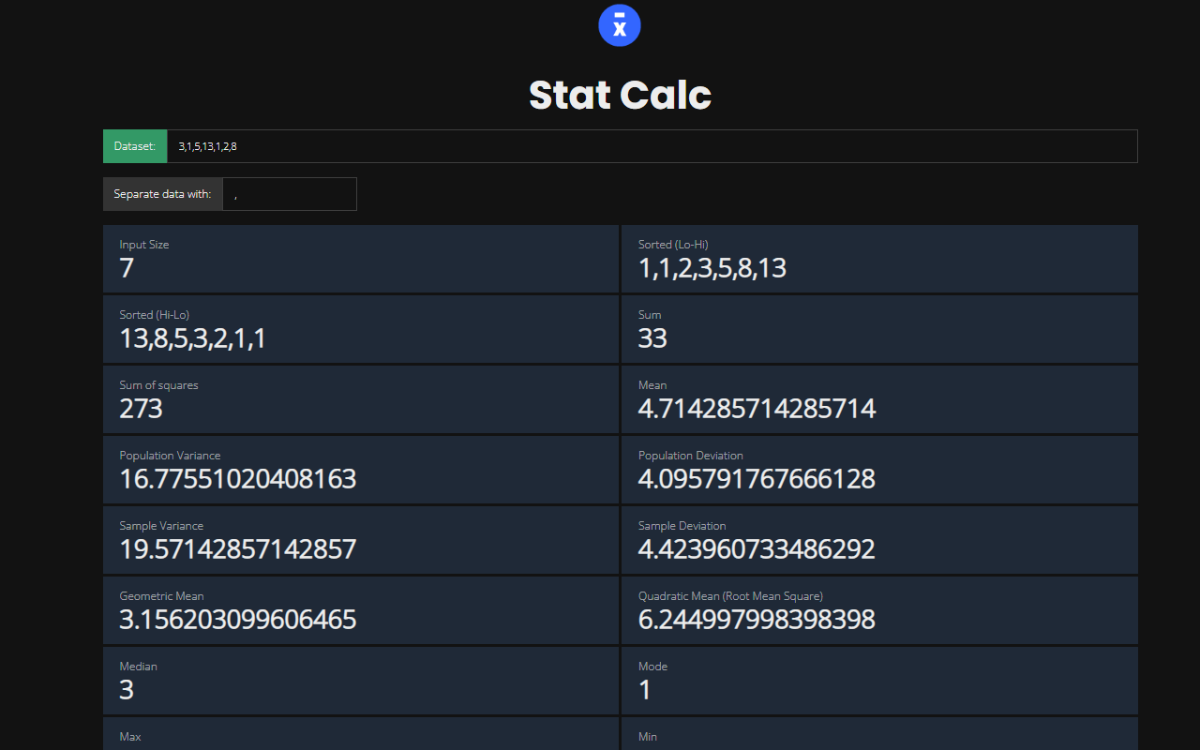
Task: Click the Quadratic Mean (Root Mean Square) value
Action: 757,620
